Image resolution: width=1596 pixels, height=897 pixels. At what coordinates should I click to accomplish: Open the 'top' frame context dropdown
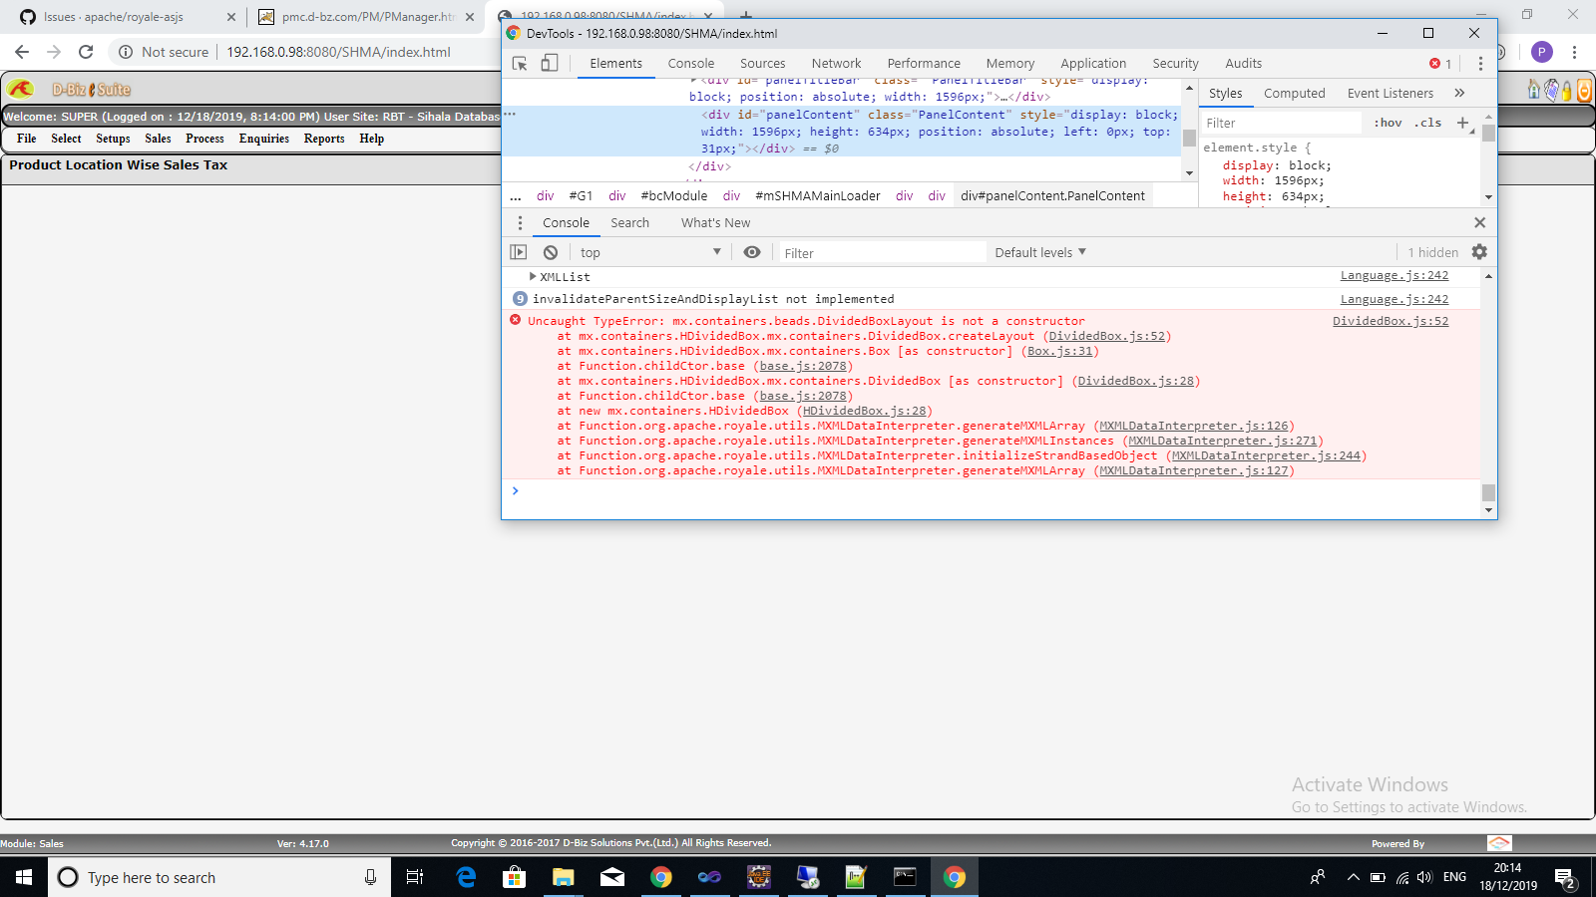[x=648, y=252]
